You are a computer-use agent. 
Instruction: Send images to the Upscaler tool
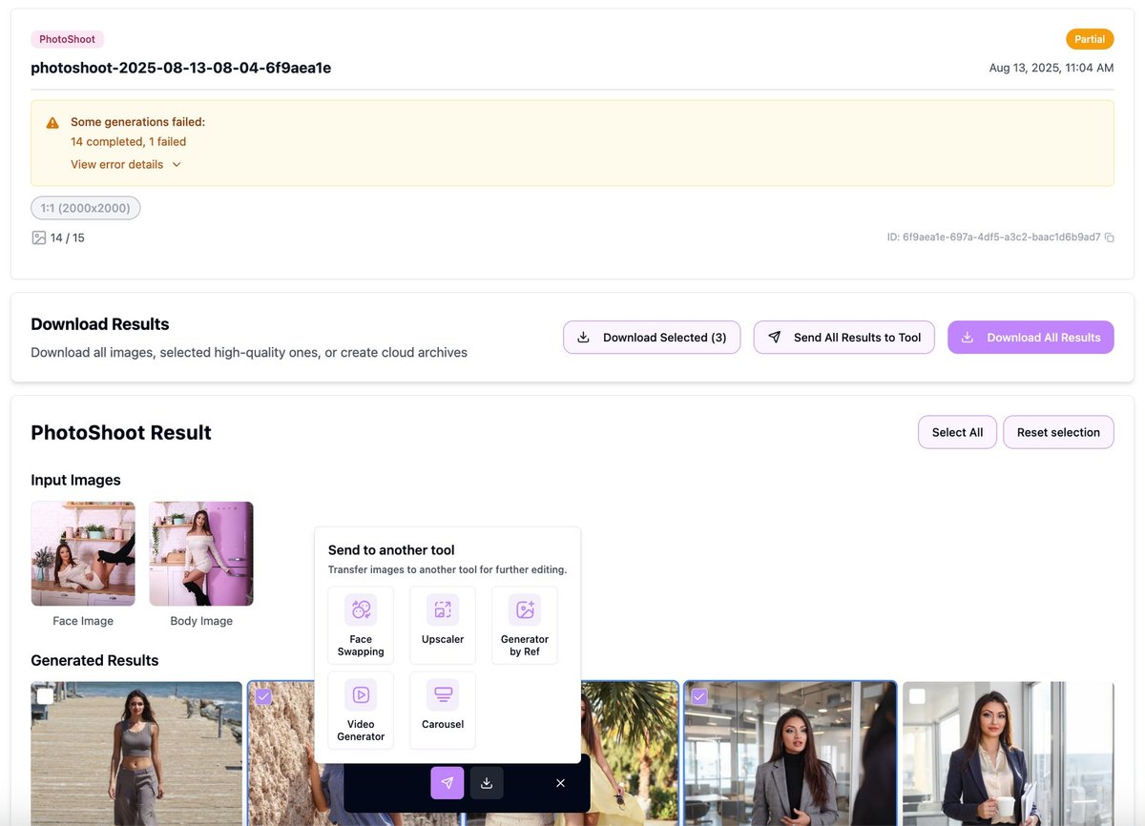click(x=443, y=626)
